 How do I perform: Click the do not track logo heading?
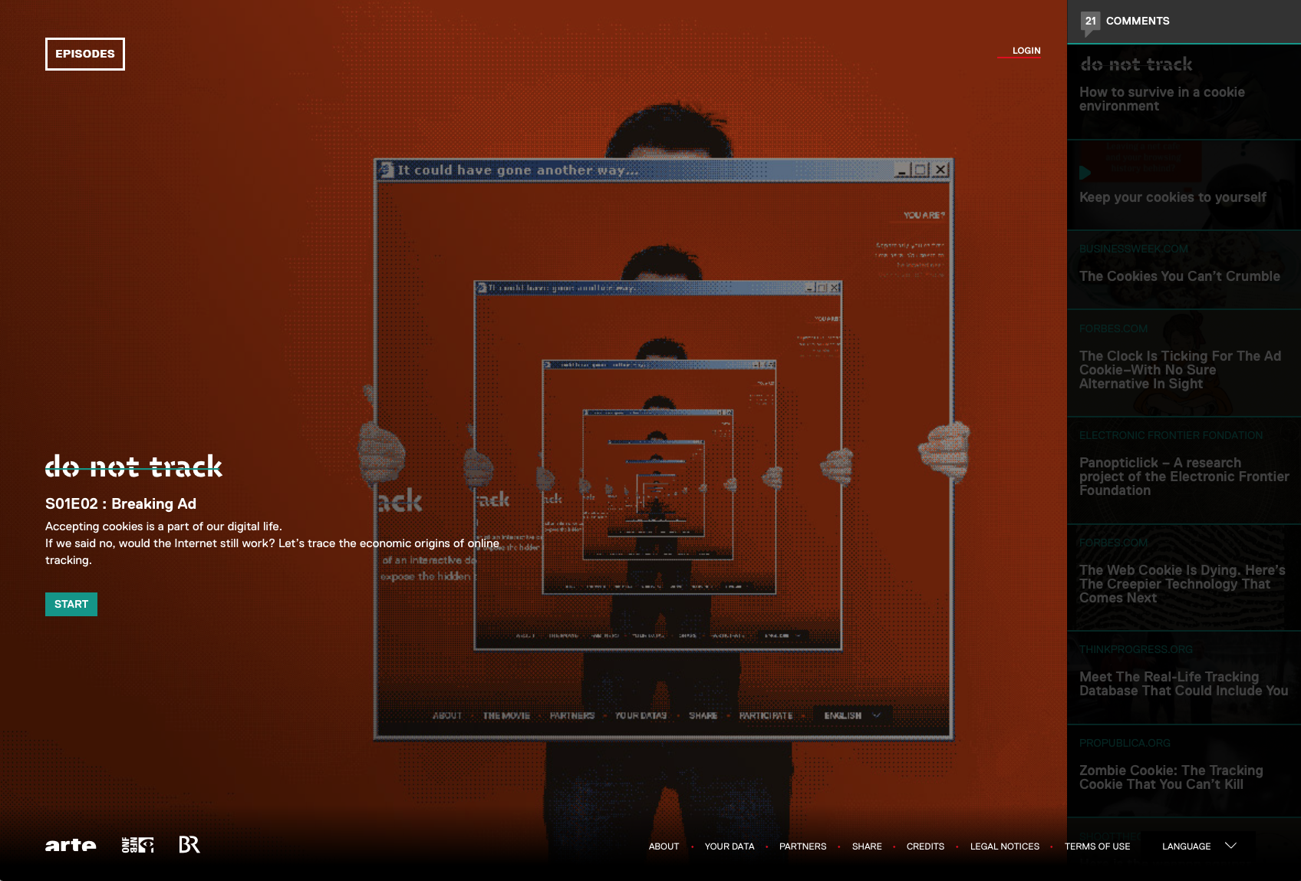[x=133, y=467]
